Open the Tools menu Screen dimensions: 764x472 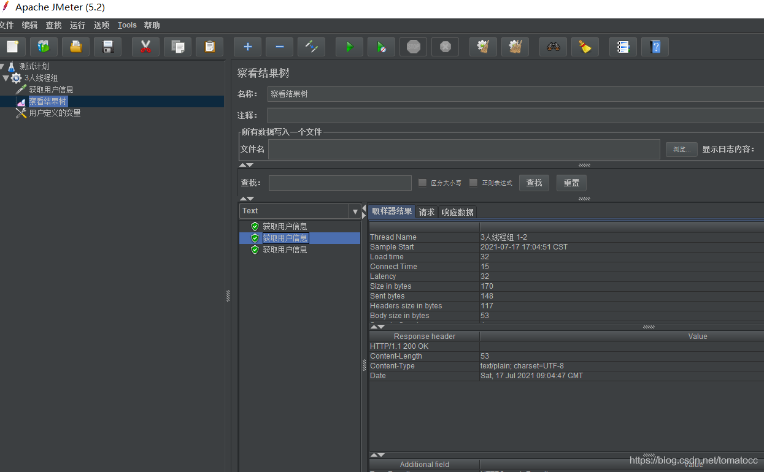click(127, 25)
